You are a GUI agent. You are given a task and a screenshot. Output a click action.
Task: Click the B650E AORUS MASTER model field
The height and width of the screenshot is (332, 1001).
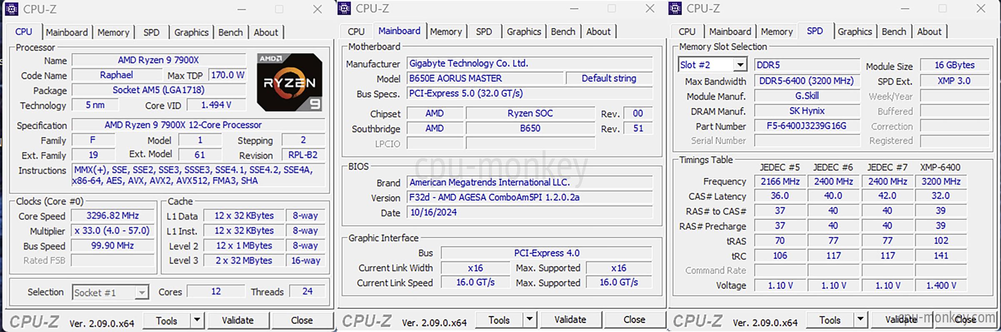(485, 78)
